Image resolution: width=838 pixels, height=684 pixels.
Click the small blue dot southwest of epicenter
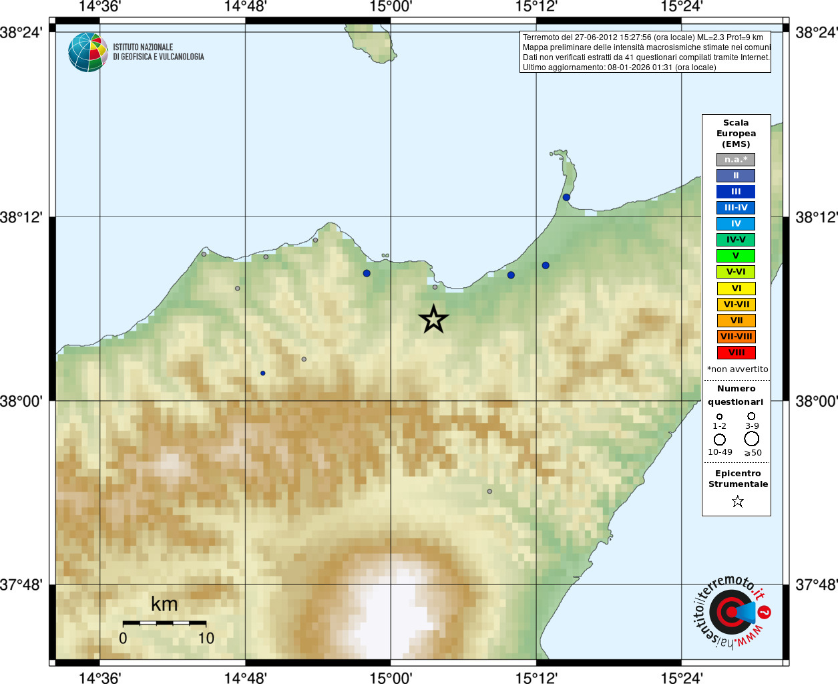pos(263,373)
